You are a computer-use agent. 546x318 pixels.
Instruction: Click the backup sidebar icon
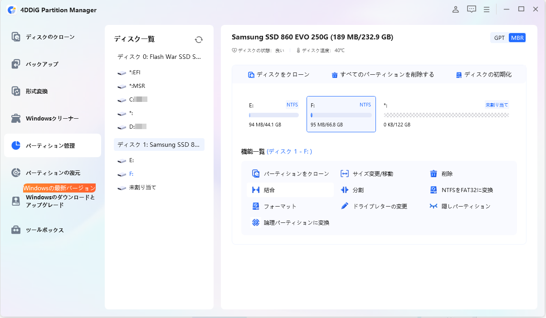[x=16, y=64]
